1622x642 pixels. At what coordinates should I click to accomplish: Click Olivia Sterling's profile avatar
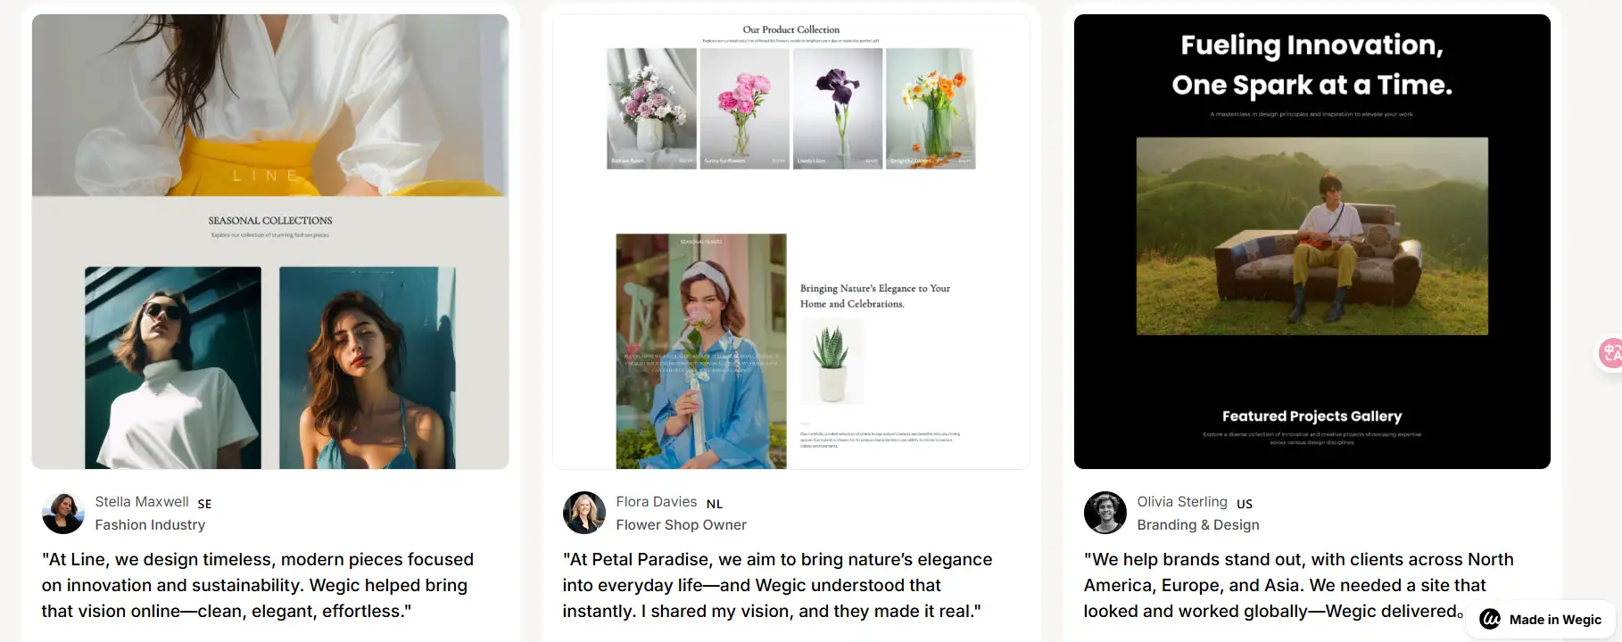1105,513
